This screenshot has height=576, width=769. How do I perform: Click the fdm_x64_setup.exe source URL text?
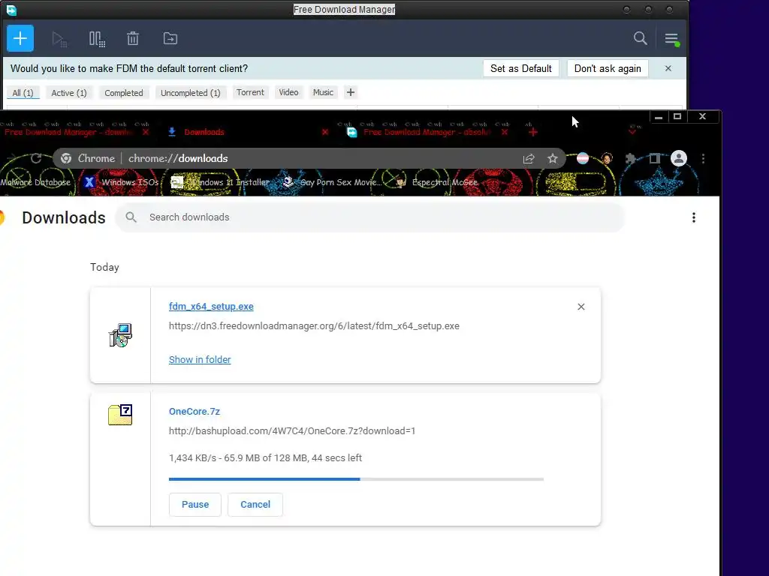point(314,325)
